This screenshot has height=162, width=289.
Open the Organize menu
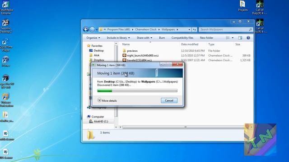coord(93,38)
